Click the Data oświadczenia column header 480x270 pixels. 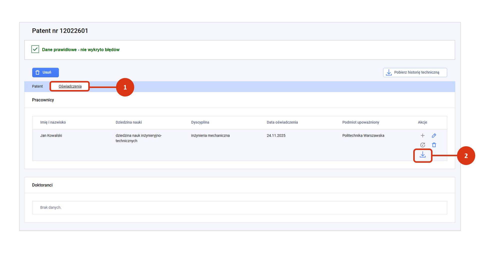click(282, 122)
